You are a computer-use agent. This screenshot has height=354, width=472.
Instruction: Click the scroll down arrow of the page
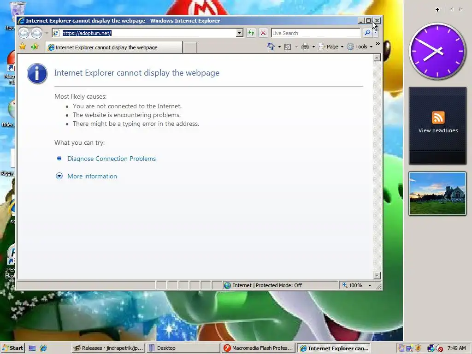tap(377, 276)
